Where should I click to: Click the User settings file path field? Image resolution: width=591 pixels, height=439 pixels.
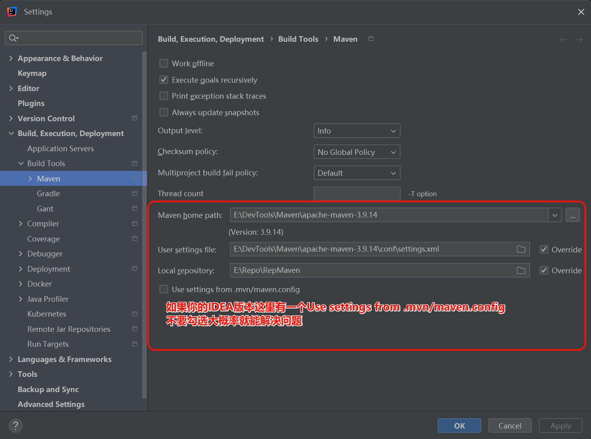click(x=380, y=249)
